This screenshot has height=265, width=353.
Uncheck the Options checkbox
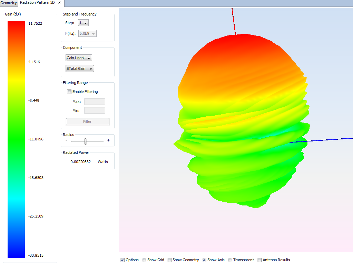[122, 260]
